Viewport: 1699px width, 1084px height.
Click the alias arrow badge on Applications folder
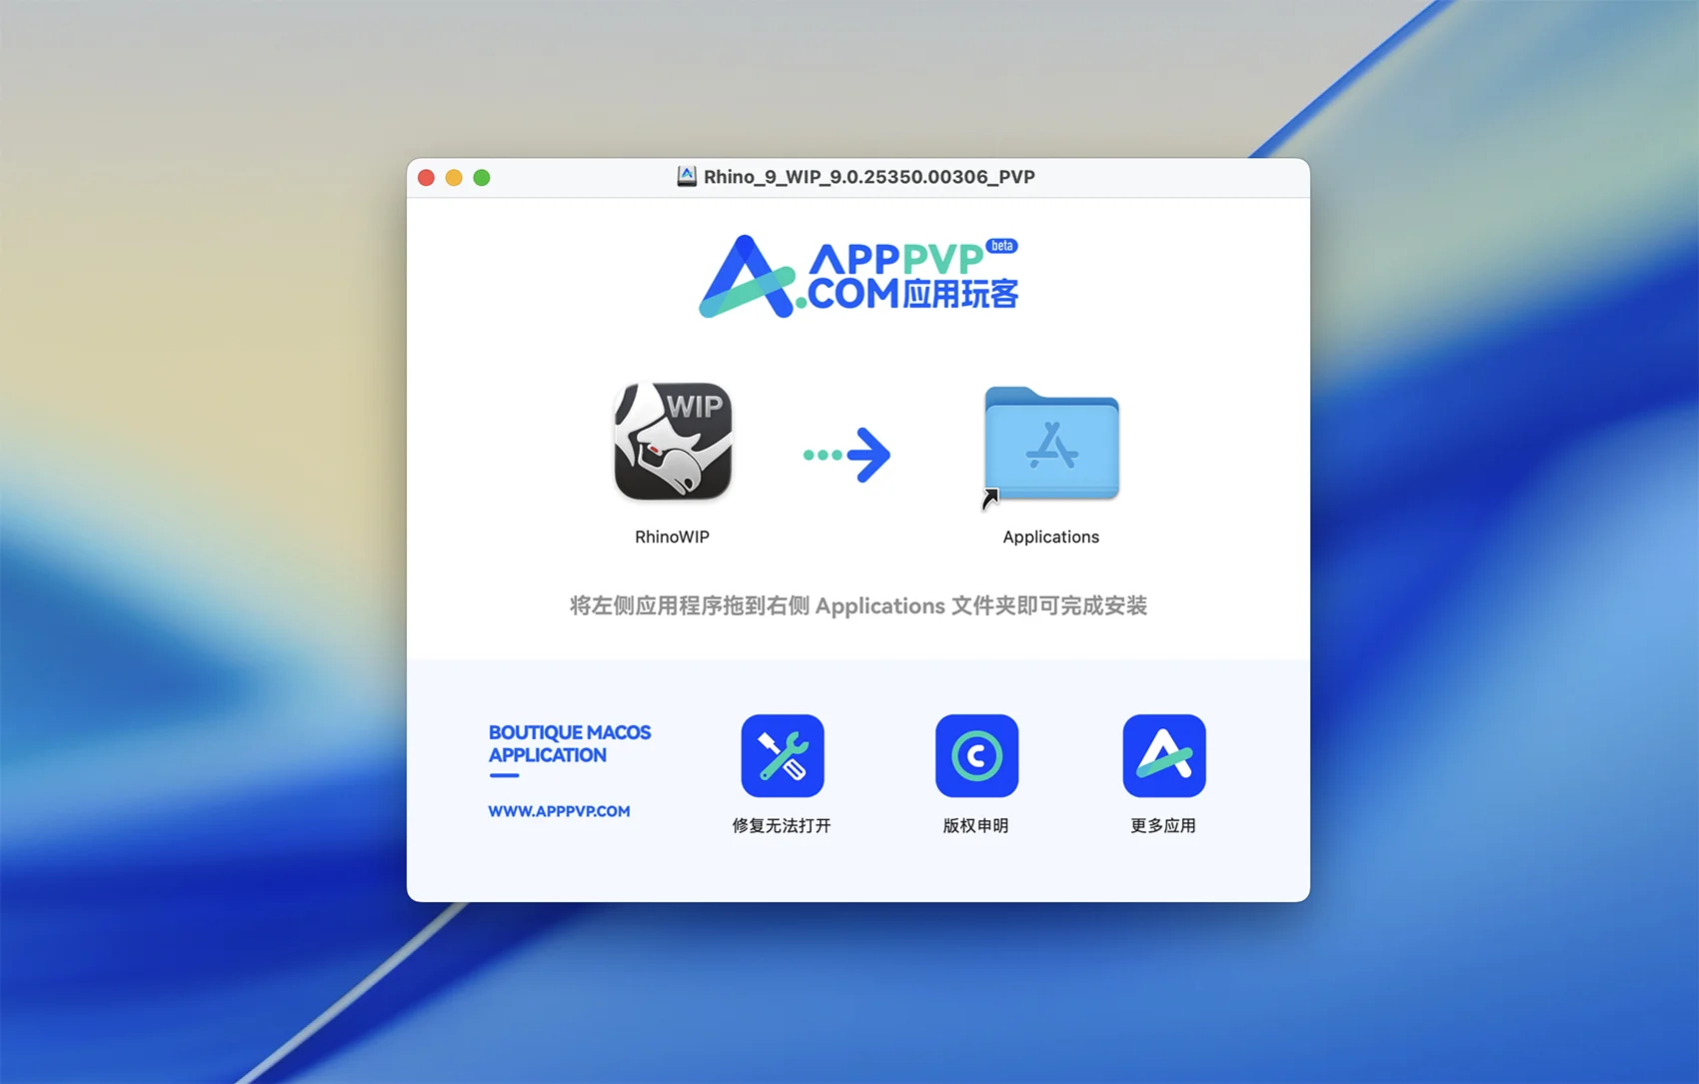(x=990, y=498)
